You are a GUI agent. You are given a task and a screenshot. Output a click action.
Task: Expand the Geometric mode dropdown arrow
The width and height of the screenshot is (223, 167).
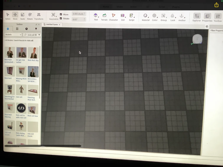pos(56,16)
